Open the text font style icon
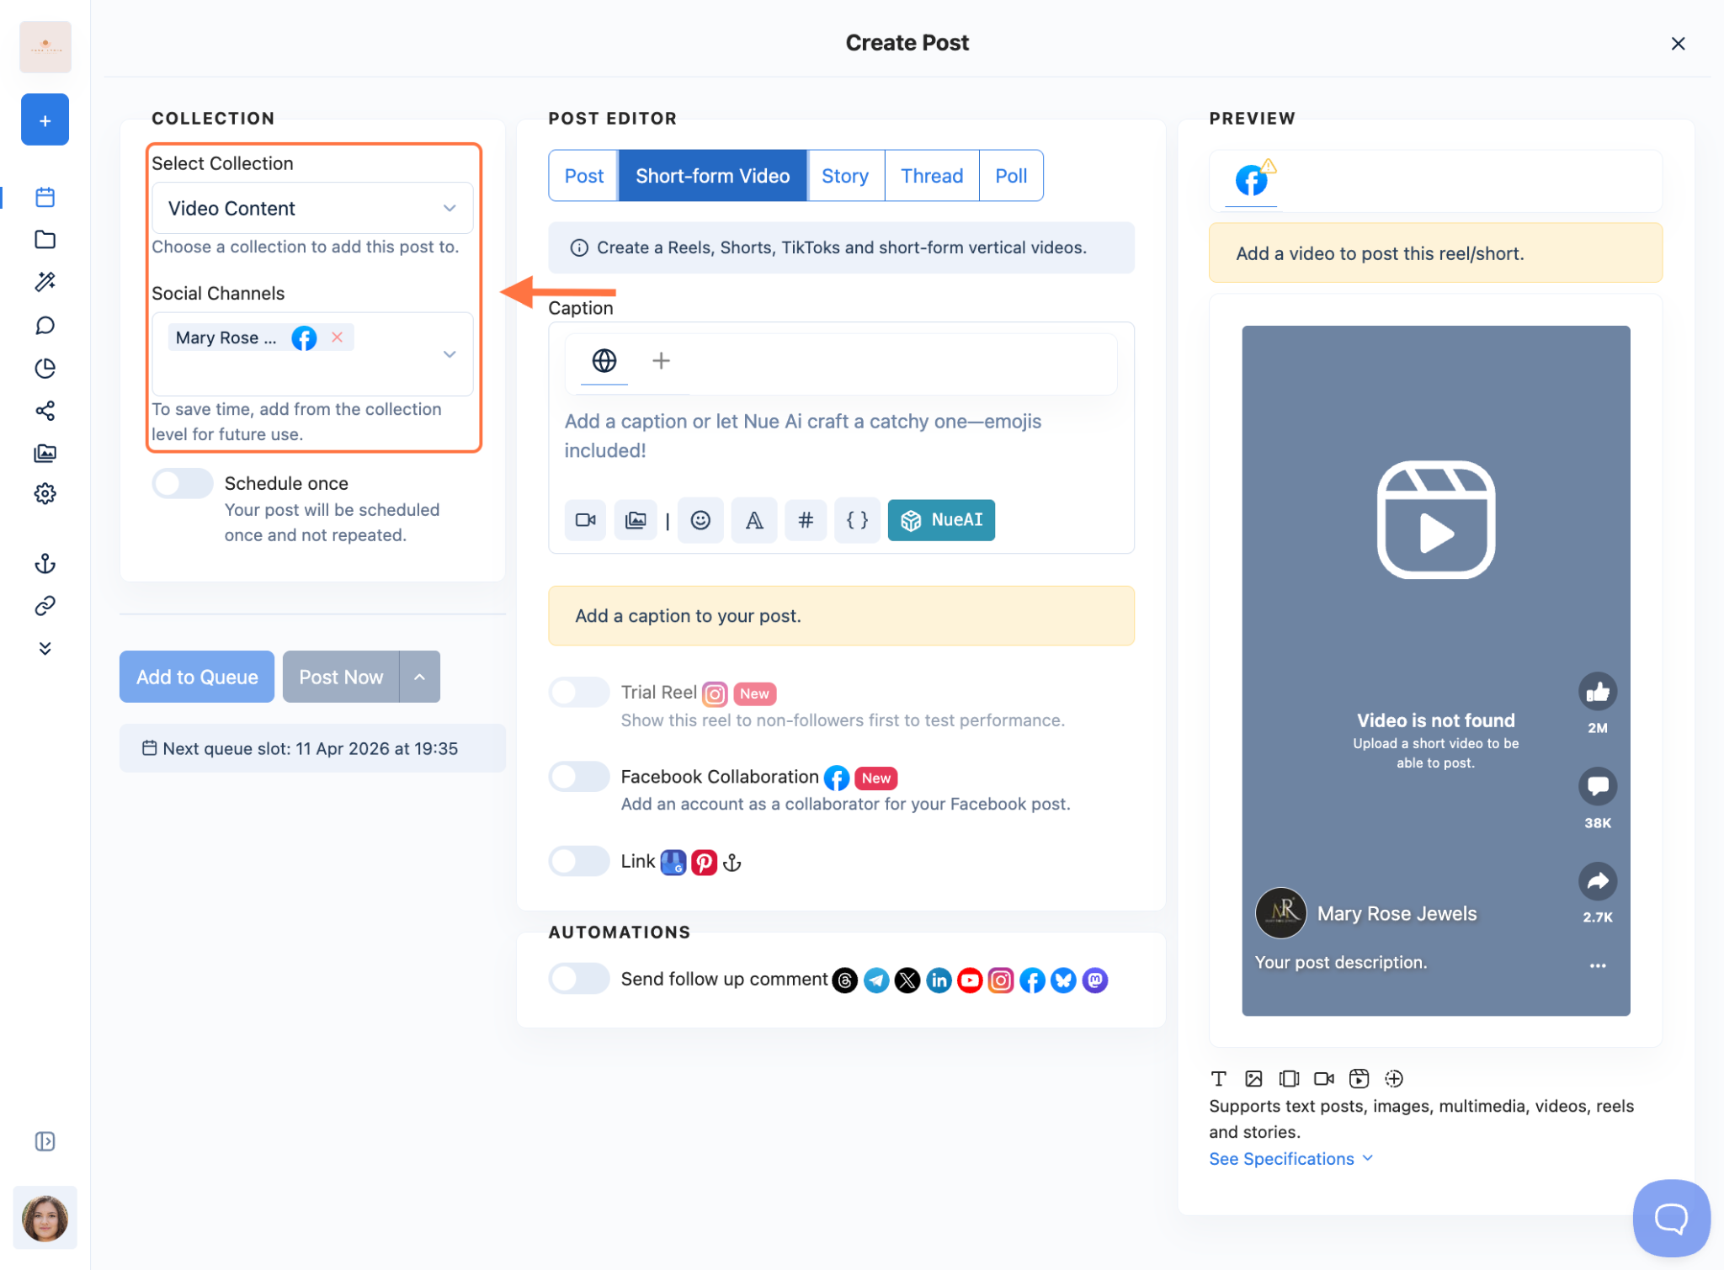The height and width of the screenshot is (1270, 1724). click(753, 520)
